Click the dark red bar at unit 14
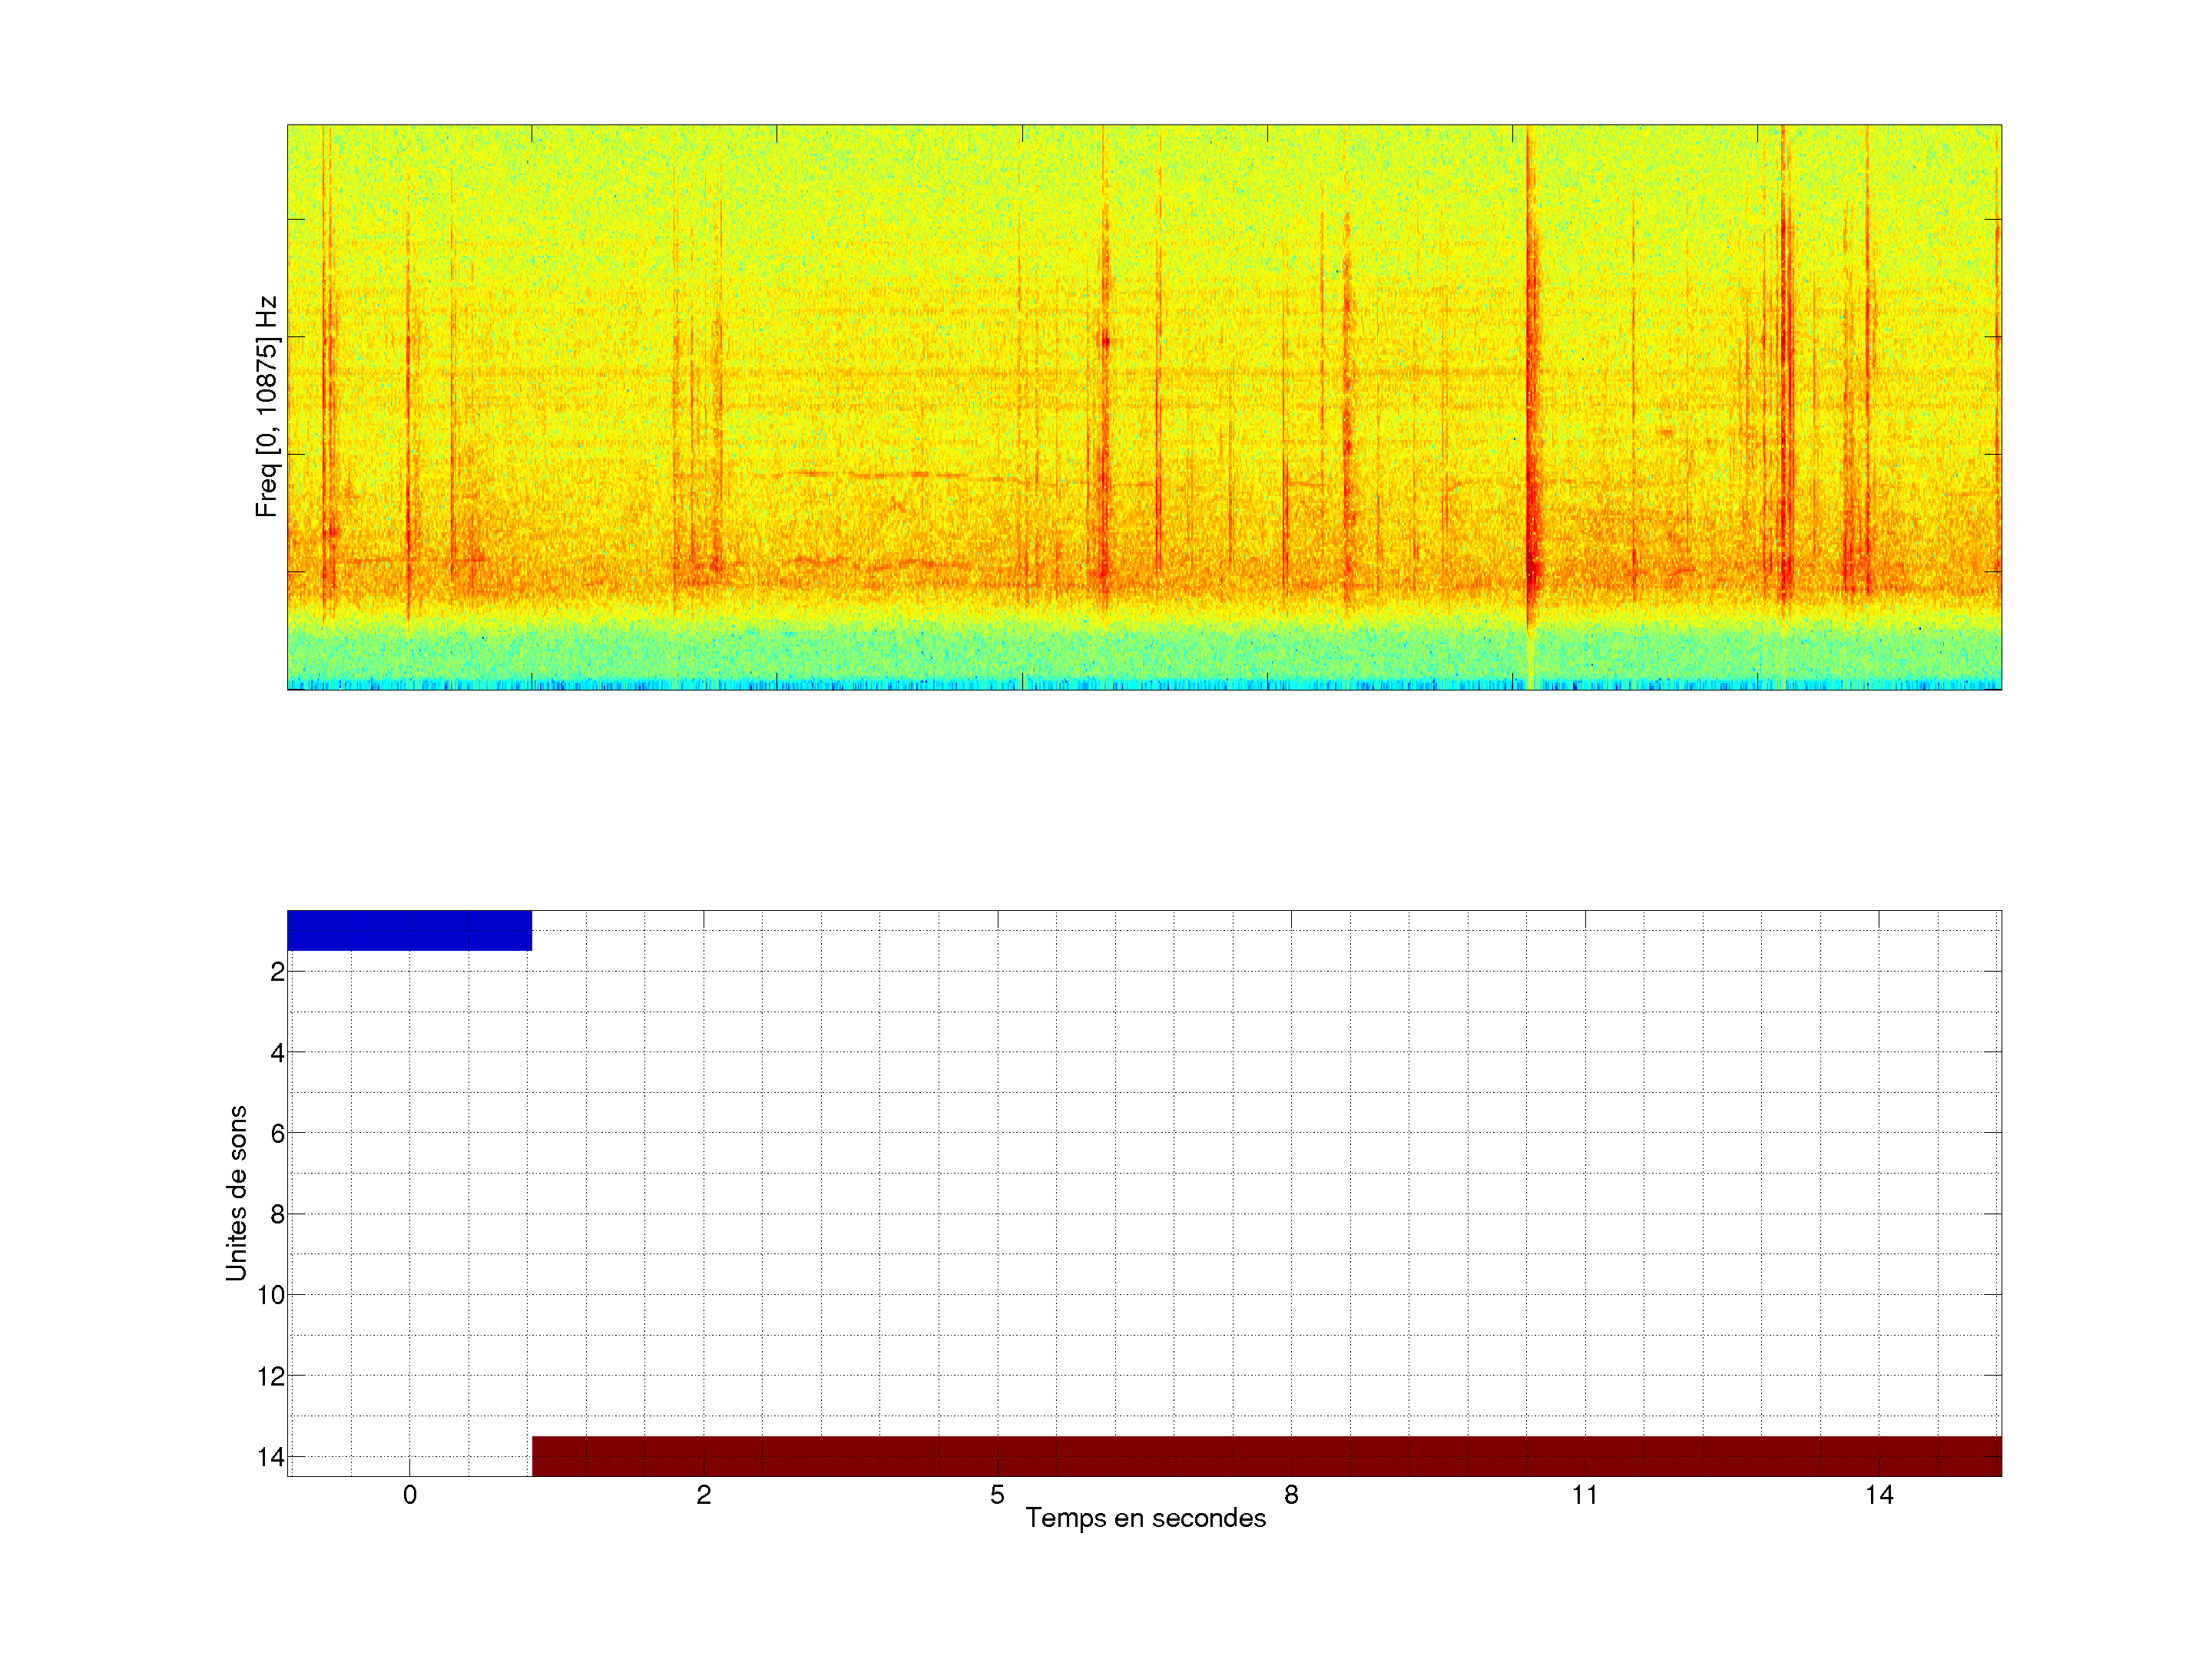The width and height of the screenshot is (2212, 1659). click(x=1266, y=1456)
